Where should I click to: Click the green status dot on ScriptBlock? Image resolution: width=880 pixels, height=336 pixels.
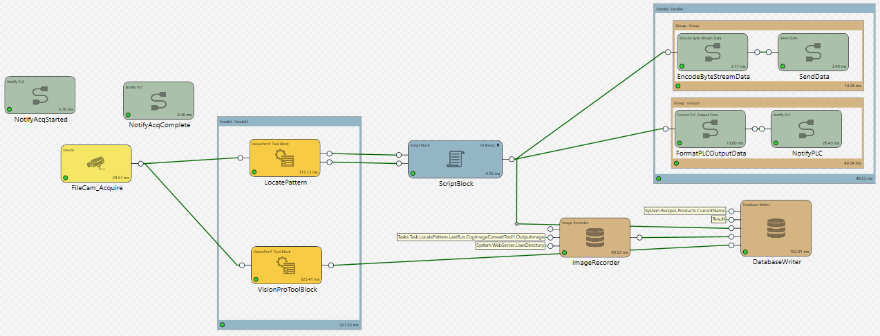pyautogui.click(x=413, y=174)
